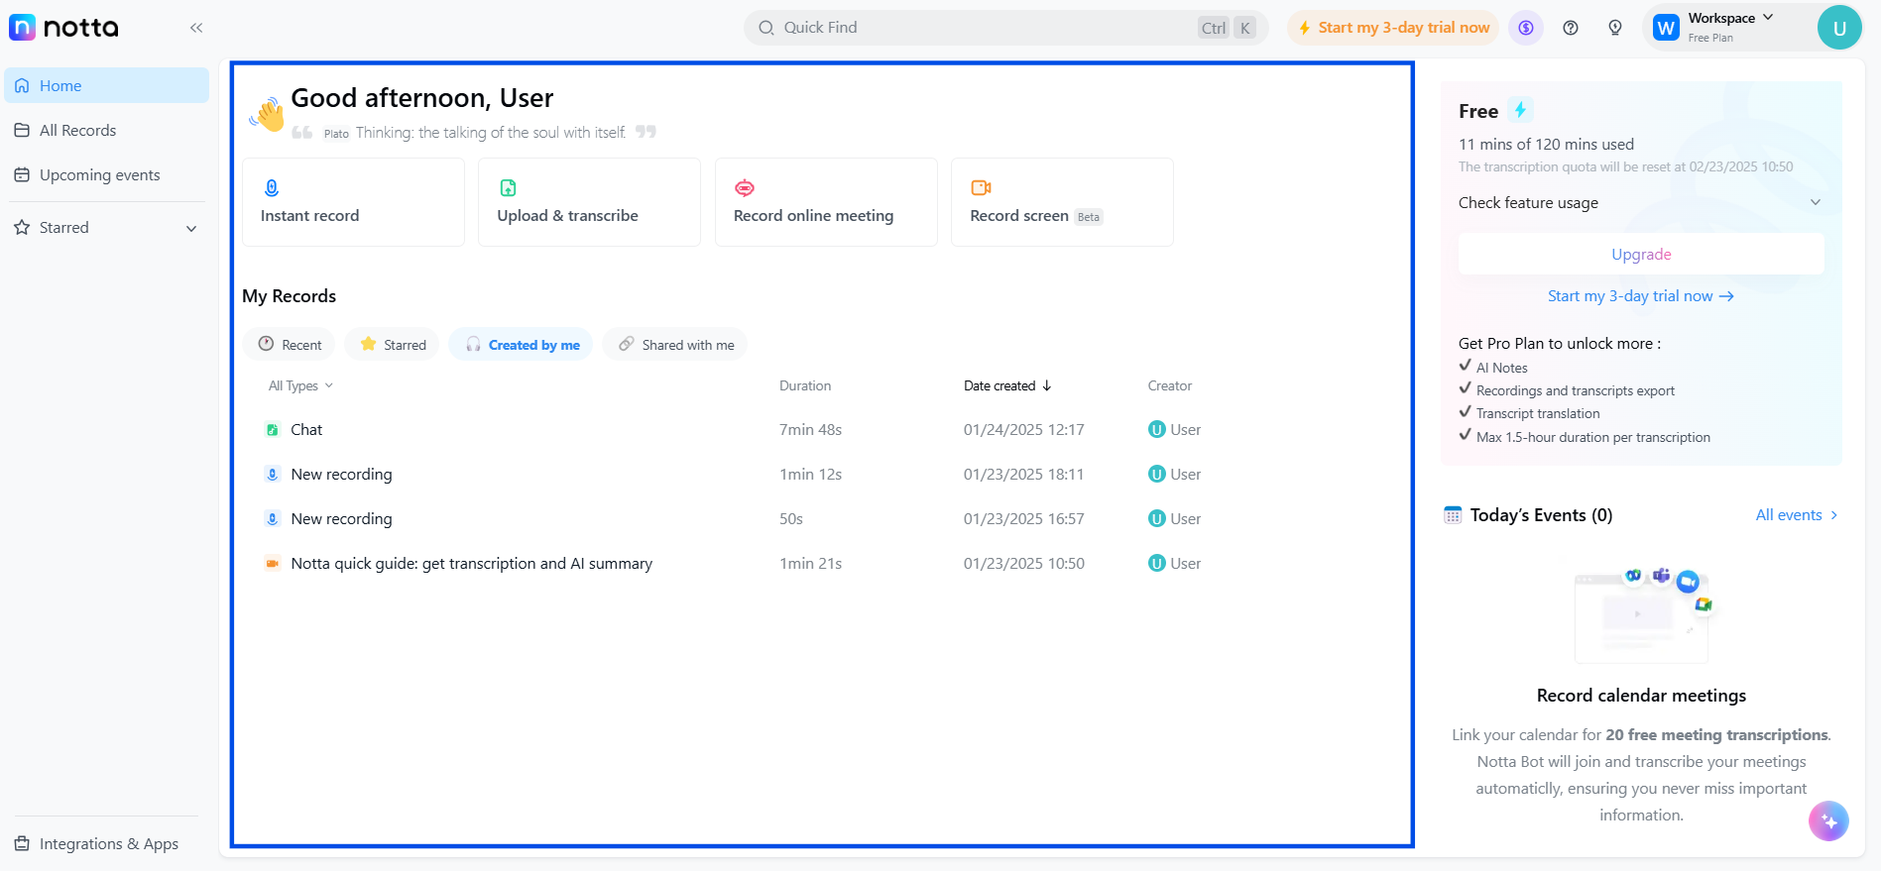Click the Duration column header
Viewport: 1881px width, 871px height.
[805, 386]
